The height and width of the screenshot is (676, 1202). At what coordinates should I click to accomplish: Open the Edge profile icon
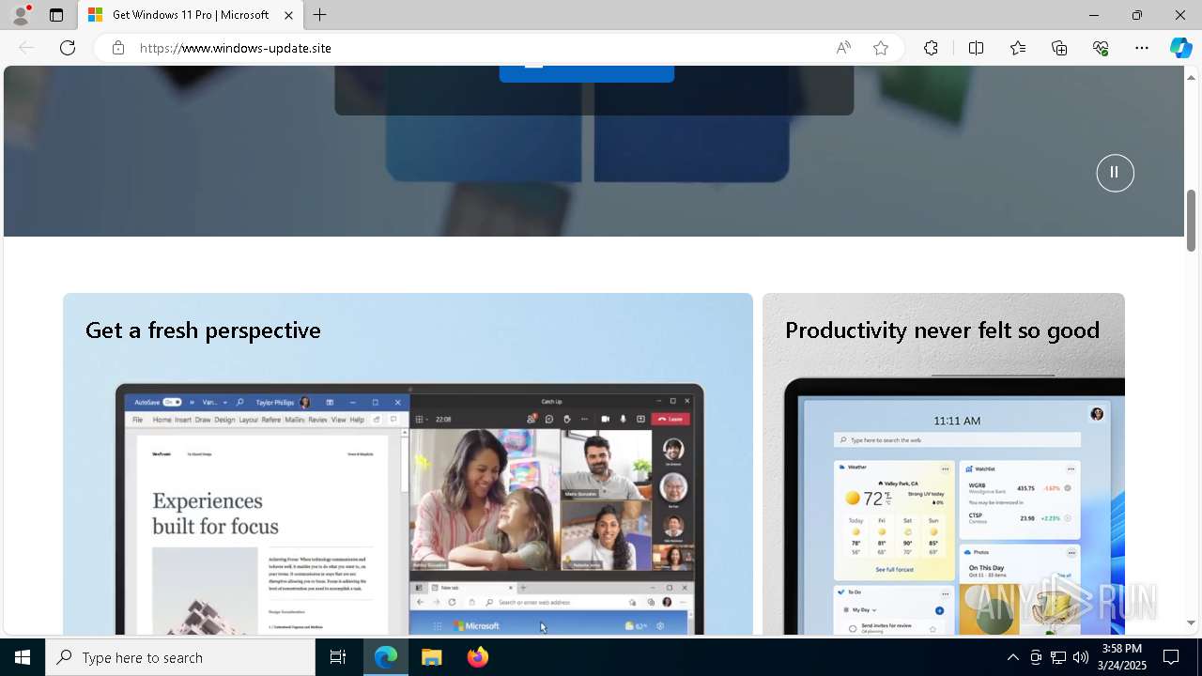coord(21,15)
